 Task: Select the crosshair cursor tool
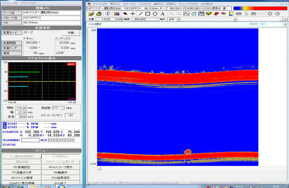coord(133,14)
